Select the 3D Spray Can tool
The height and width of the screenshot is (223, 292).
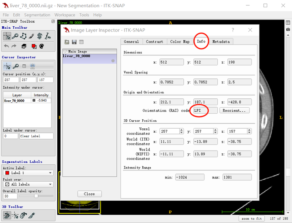click(23, 215)
